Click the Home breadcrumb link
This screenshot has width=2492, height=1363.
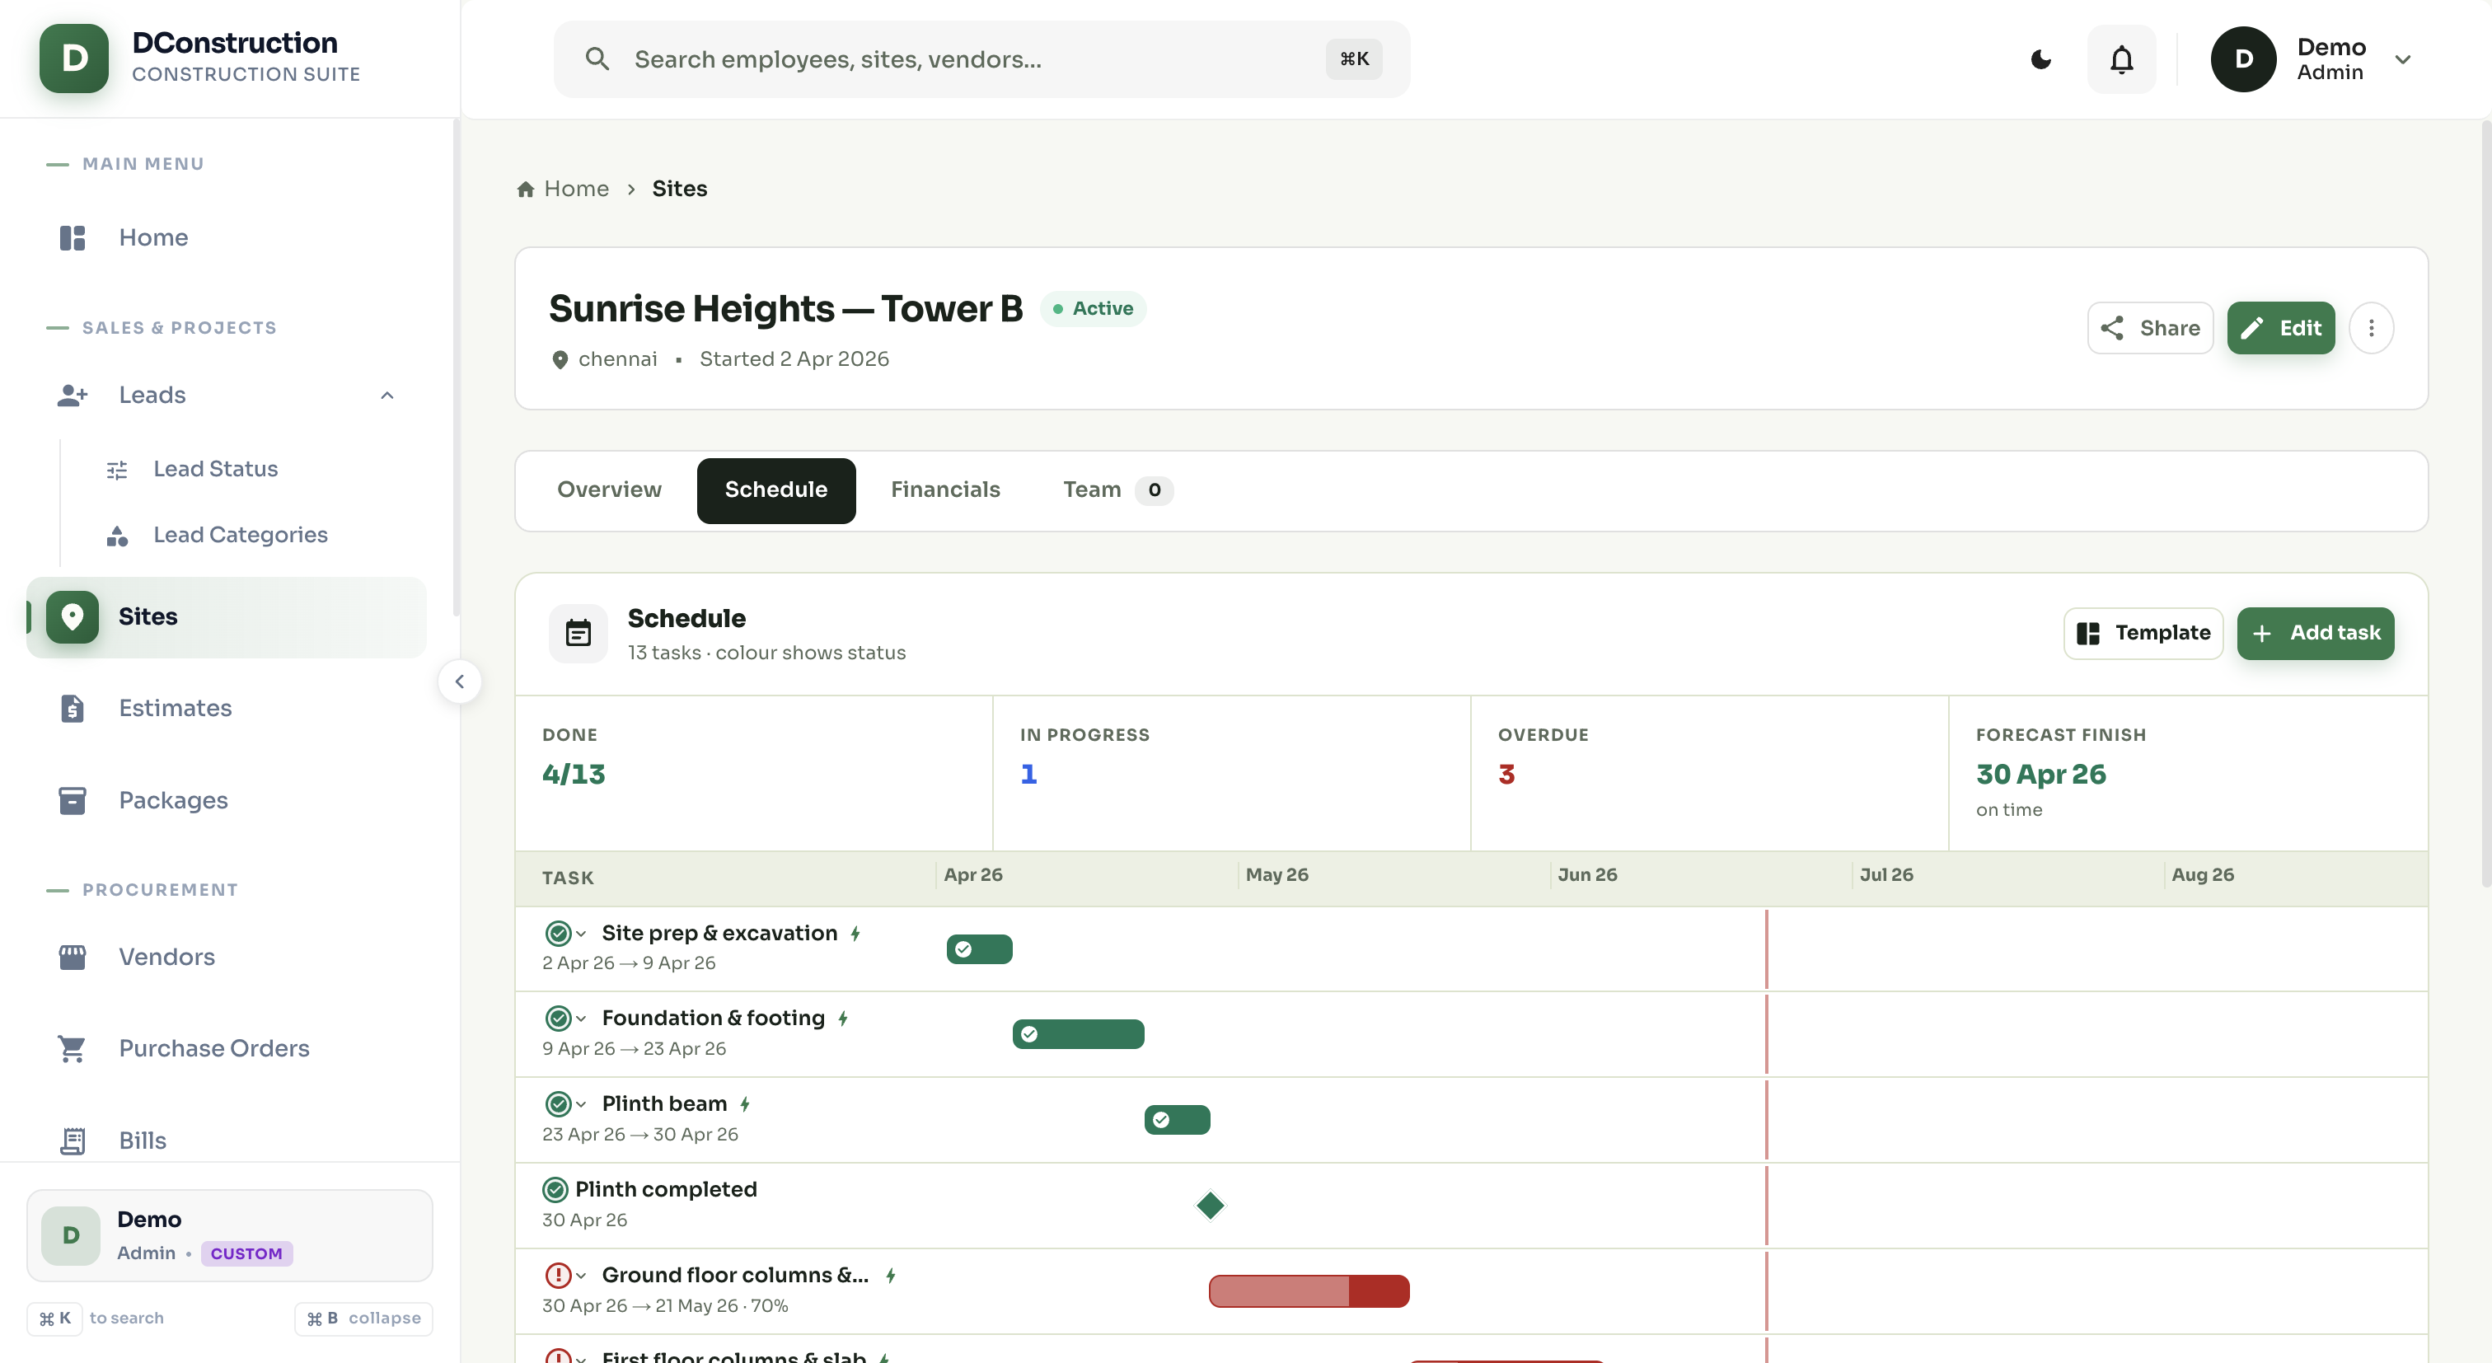(x=563, y=189)
